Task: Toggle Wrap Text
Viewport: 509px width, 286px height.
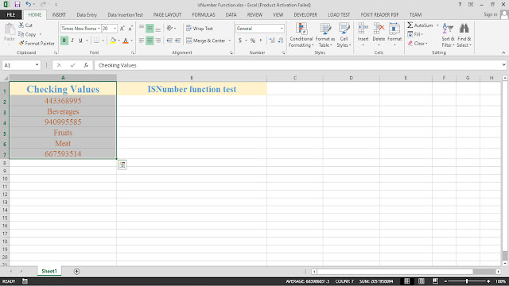Action: click(200, 29)
